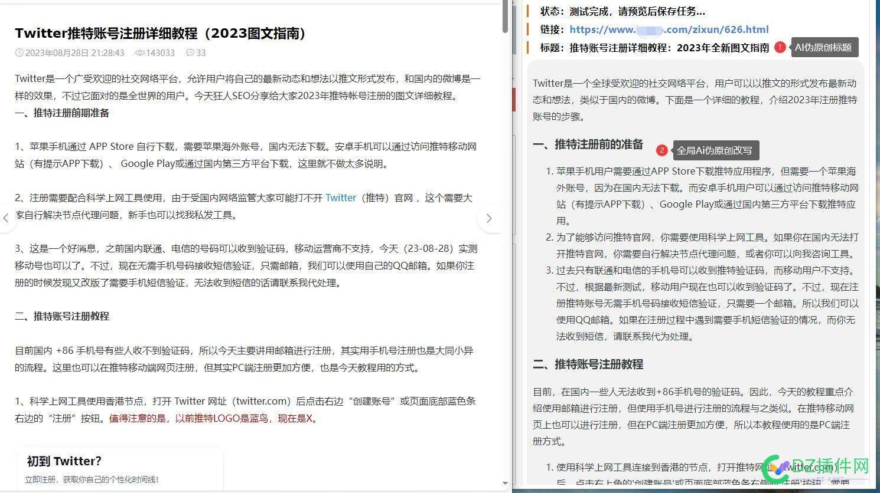The width and height of the screenshot is (880, 493).
Task: Click the previous-article left arrow
Action: 6,218
